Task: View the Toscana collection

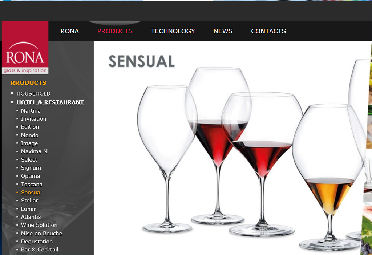Action: pyautogui.click(x=32, y=184)
